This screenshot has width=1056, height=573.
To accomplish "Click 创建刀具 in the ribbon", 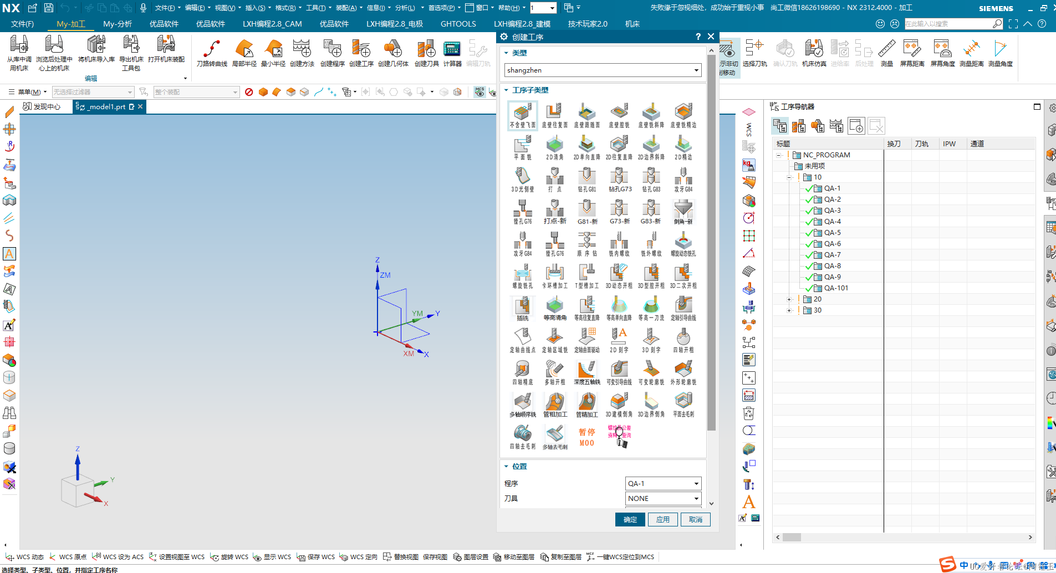I will point(426,53).
